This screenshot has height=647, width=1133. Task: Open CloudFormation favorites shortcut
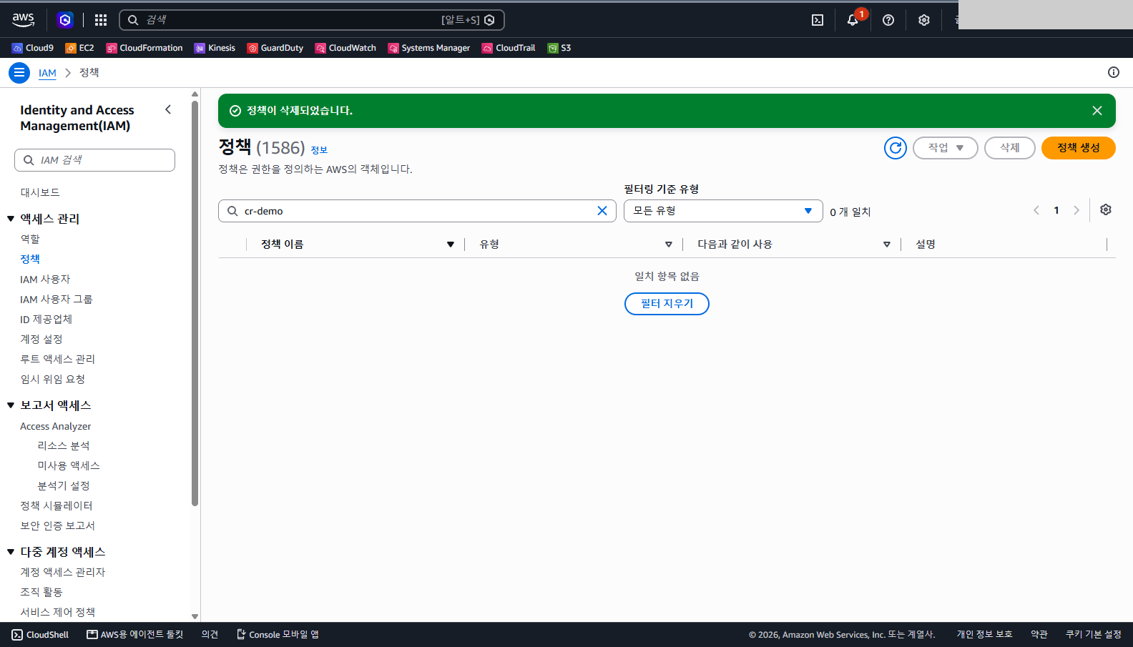click(144, 48)
